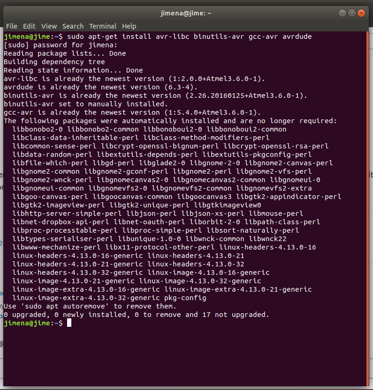Click package name 'libbonoboui2-common'
Image resolution: width=373 pixels, height=390 pixels.
click(247, 129)
